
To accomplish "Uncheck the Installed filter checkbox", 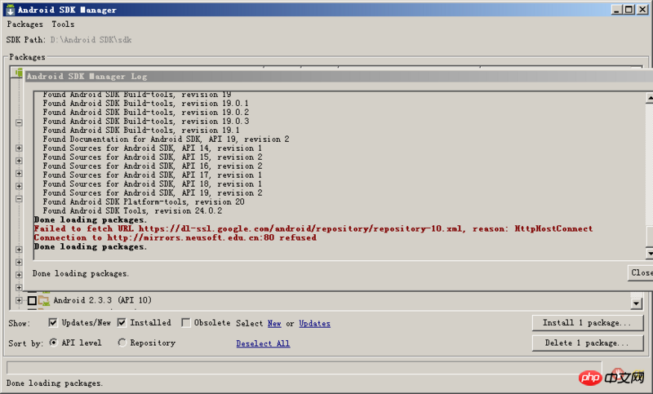I will coord(122,322).
